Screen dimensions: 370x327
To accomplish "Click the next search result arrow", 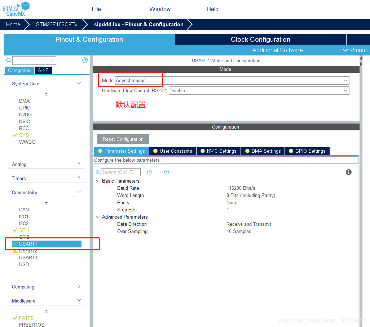I will 167,172.
